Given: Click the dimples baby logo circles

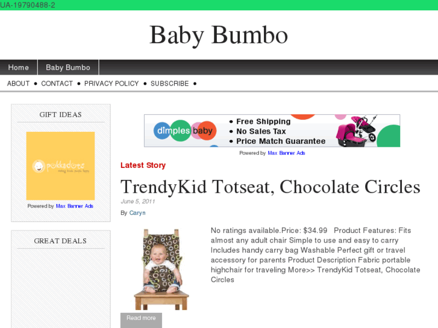Looking at the screenshot, I should (185, 131).
